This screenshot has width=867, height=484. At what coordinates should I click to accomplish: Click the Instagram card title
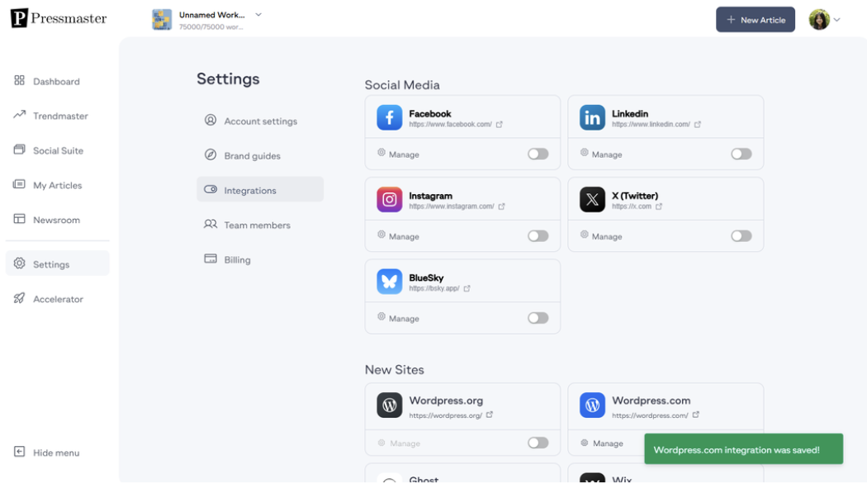431,196
